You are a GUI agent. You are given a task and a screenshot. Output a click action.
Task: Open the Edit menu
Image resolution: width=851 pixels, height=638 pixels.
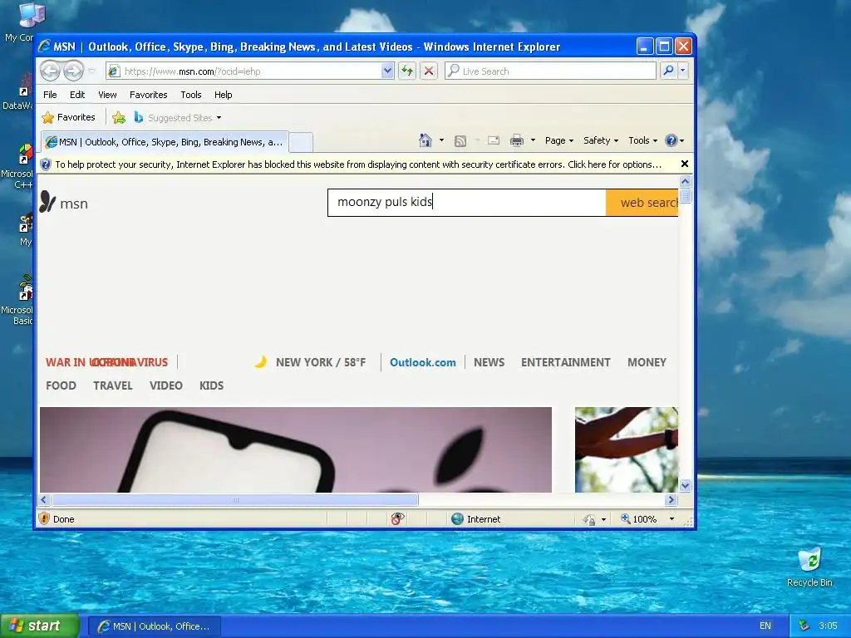pos(77,95)
